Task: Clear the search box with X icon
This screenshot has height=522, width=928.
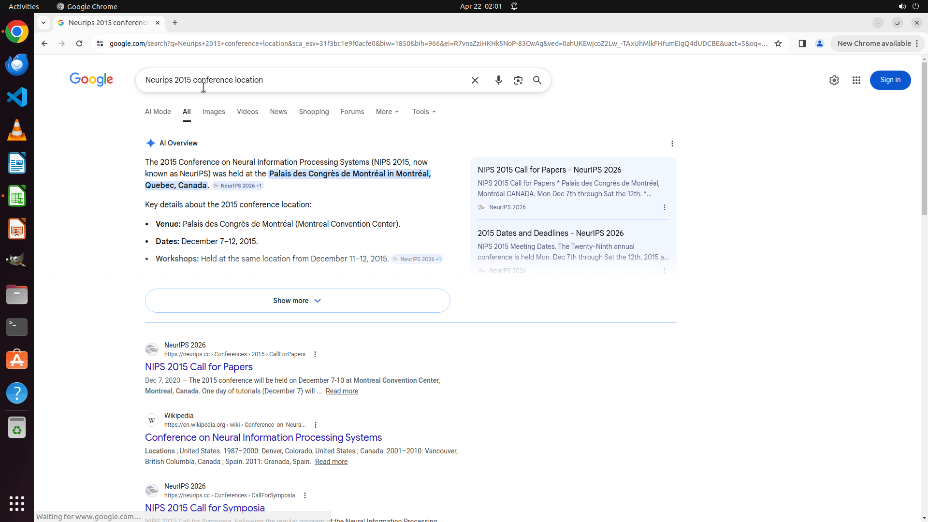Action: (475, 80)
